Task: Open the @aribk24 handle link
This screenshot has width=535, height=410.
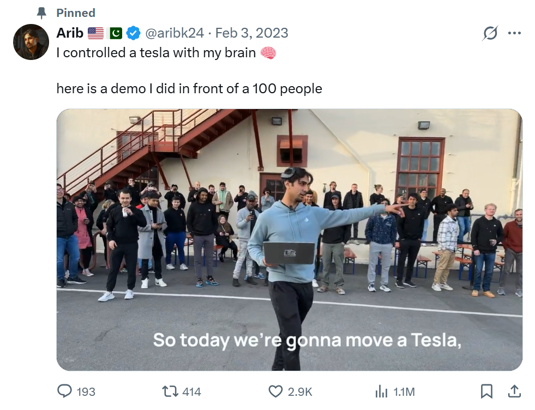Action: (x=175, y=33)
